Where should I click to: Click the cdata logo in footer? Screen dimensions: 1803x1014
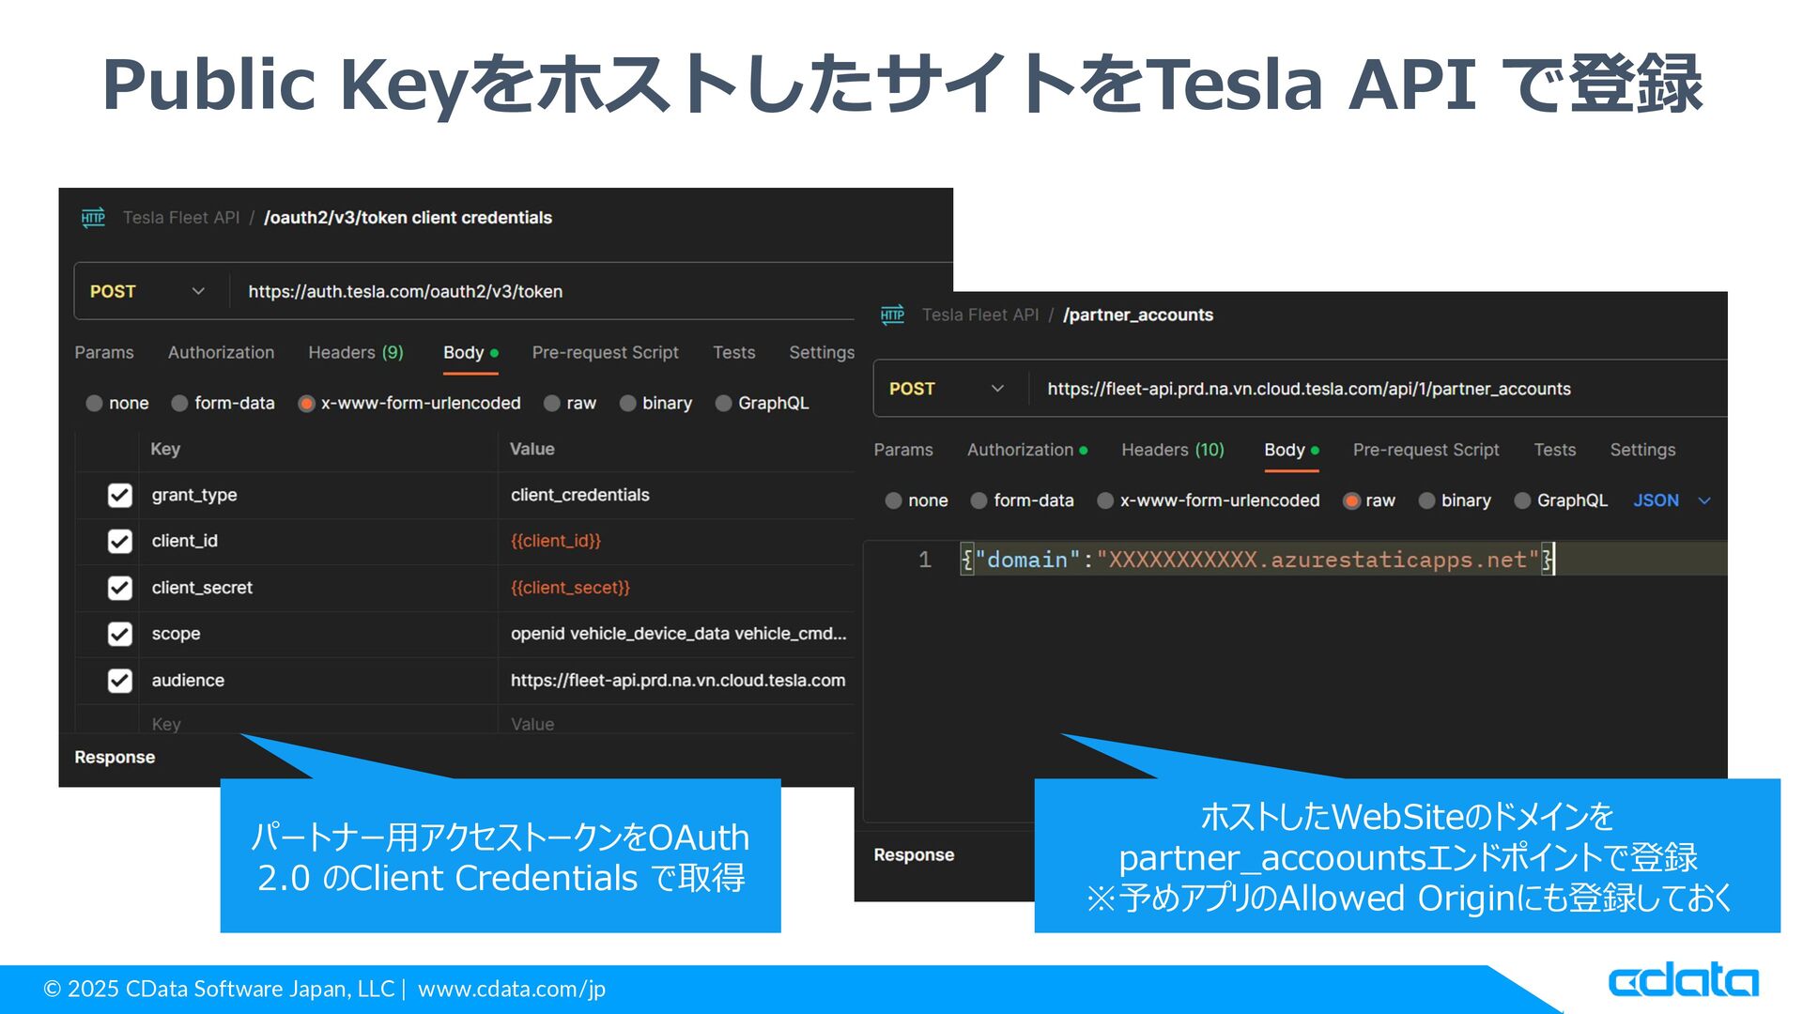pyautogui.click(x=1682, y=981)
